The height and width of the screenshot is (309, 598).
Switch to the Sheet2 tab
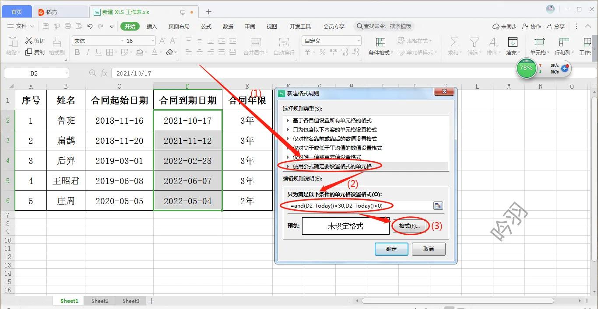[x=100, y=301]
